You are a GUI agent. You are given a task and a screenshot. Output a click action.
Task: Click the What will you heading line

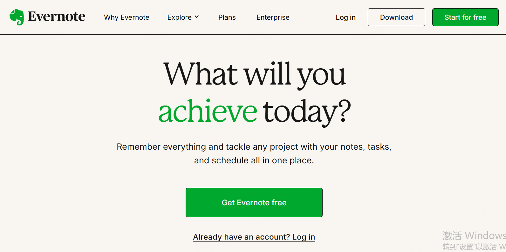pyautogui.click(x=255, y=74)
